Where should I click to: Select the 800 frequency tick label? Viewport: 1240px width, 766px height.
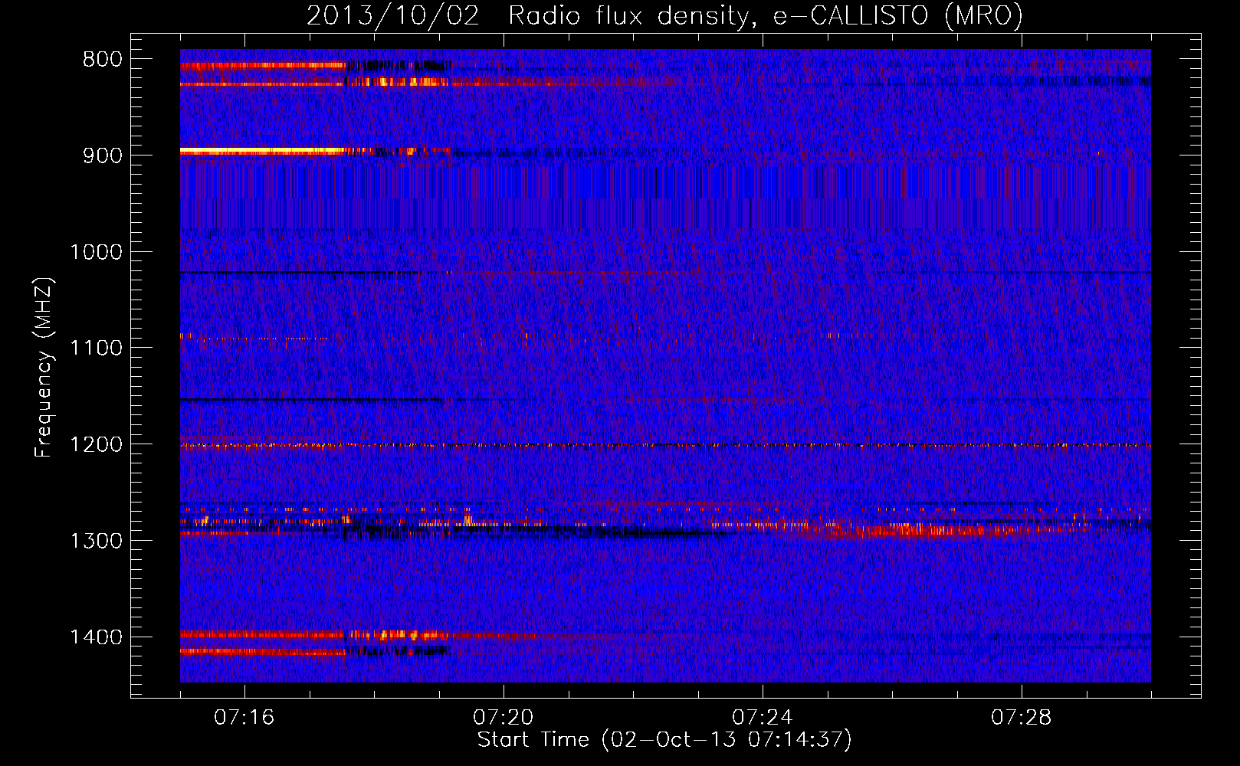103,60
